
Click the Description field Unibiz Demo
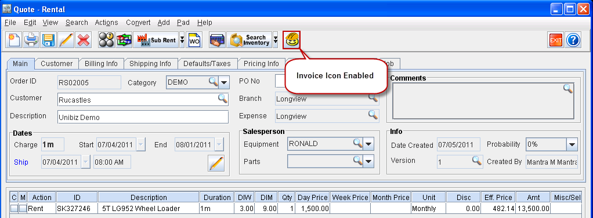[x=143, y=117]
